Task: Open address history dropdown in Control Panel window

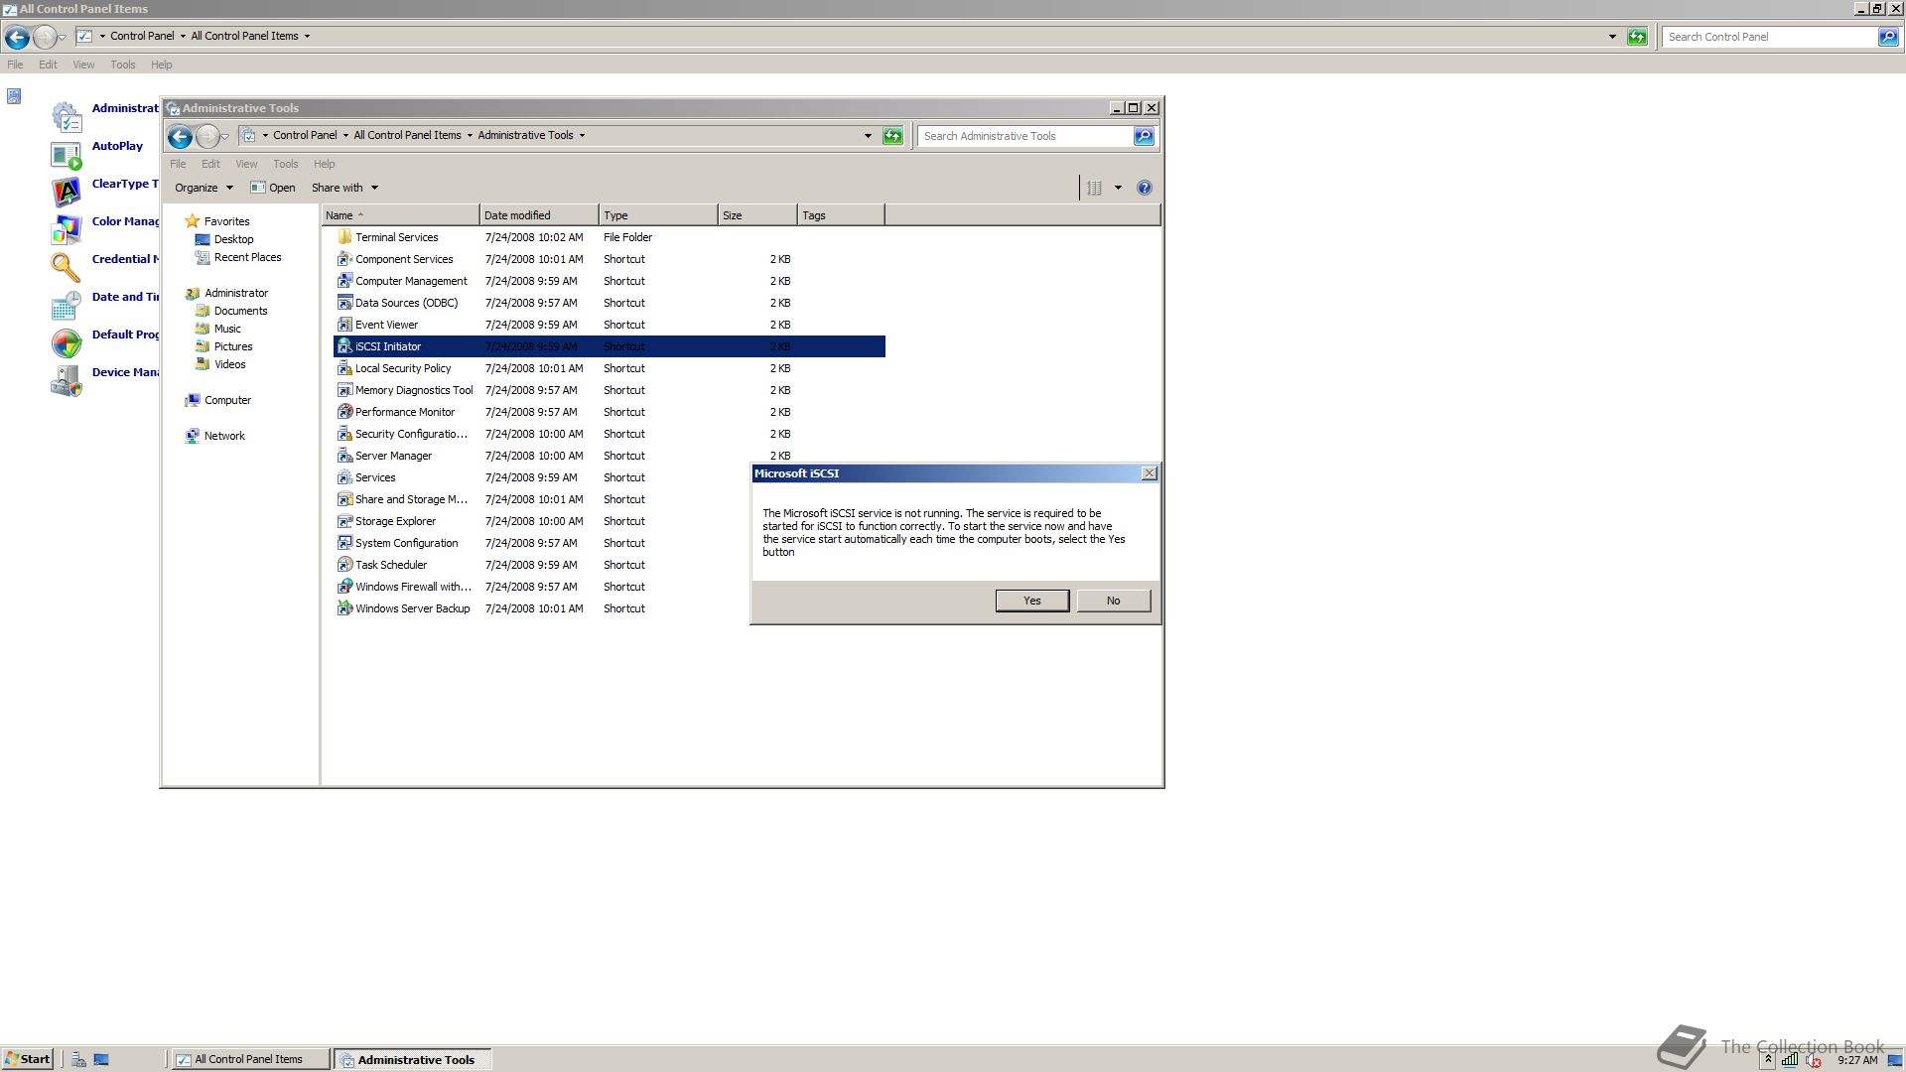Action: [x=1612, y=37]
